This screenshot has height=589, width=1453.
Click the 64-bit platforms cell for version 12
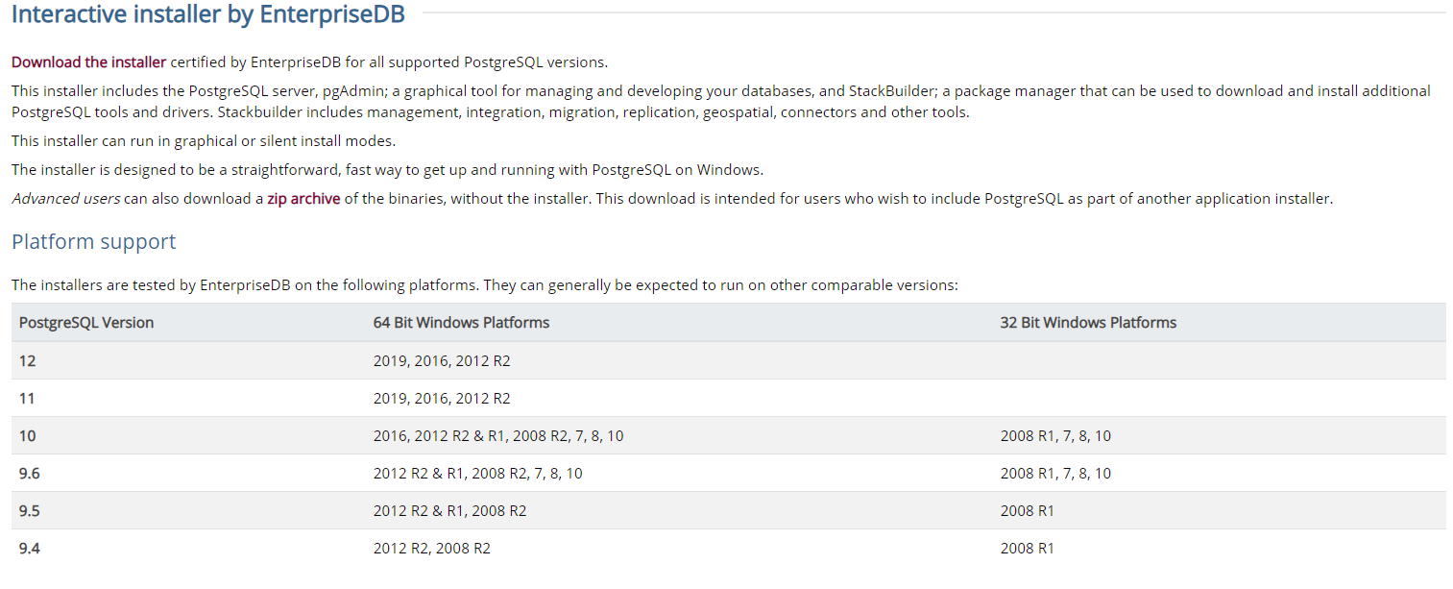click(x=442, y=360)
